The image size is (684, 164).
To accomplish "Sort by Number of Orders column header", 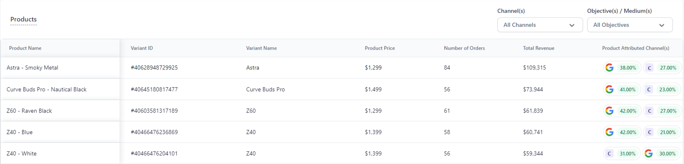I will pos(464,48).
